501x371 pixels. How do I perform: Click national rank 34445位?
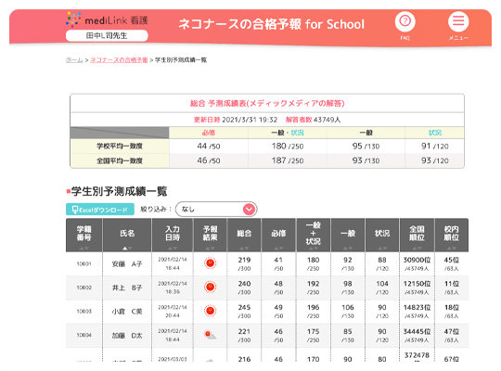(417, 331)
